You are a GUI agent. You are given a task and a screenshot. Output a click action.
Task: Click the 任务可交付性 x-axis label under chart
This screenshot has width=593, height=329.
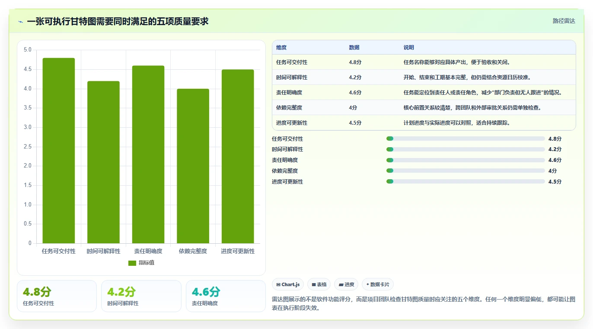point(59,251)
